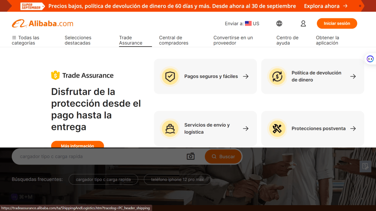
Task: Click Enviar a: US selector
Action: pos(242,23)
